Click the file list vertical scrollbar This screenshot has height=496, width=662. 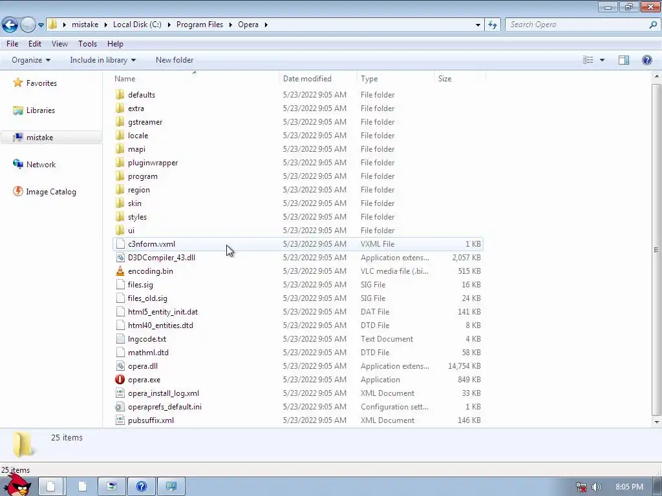click(656, 249)
